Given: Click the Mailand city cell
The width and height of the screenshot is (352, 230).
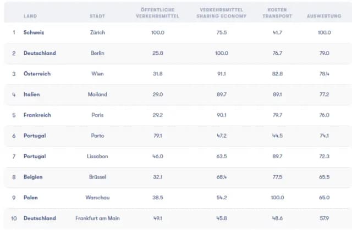Looking at the screenshot, I should (x=97, y=94).
